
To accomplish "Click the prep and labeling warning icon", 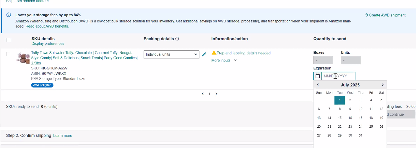I will click(x=214, y=53).
